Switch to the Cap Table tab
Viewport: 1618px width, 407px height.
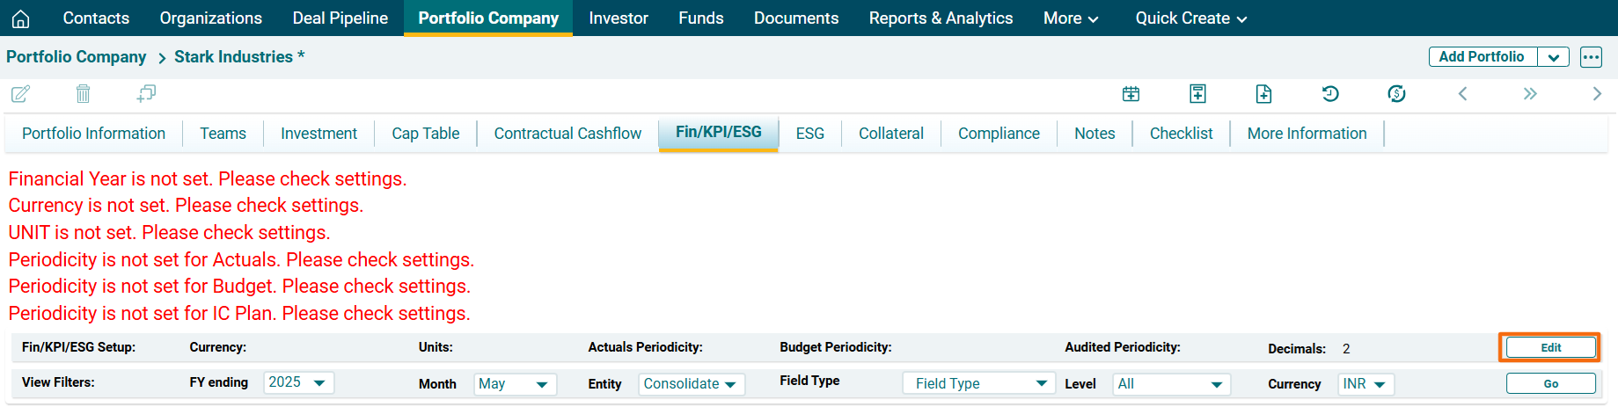click(x=426, y=134)
